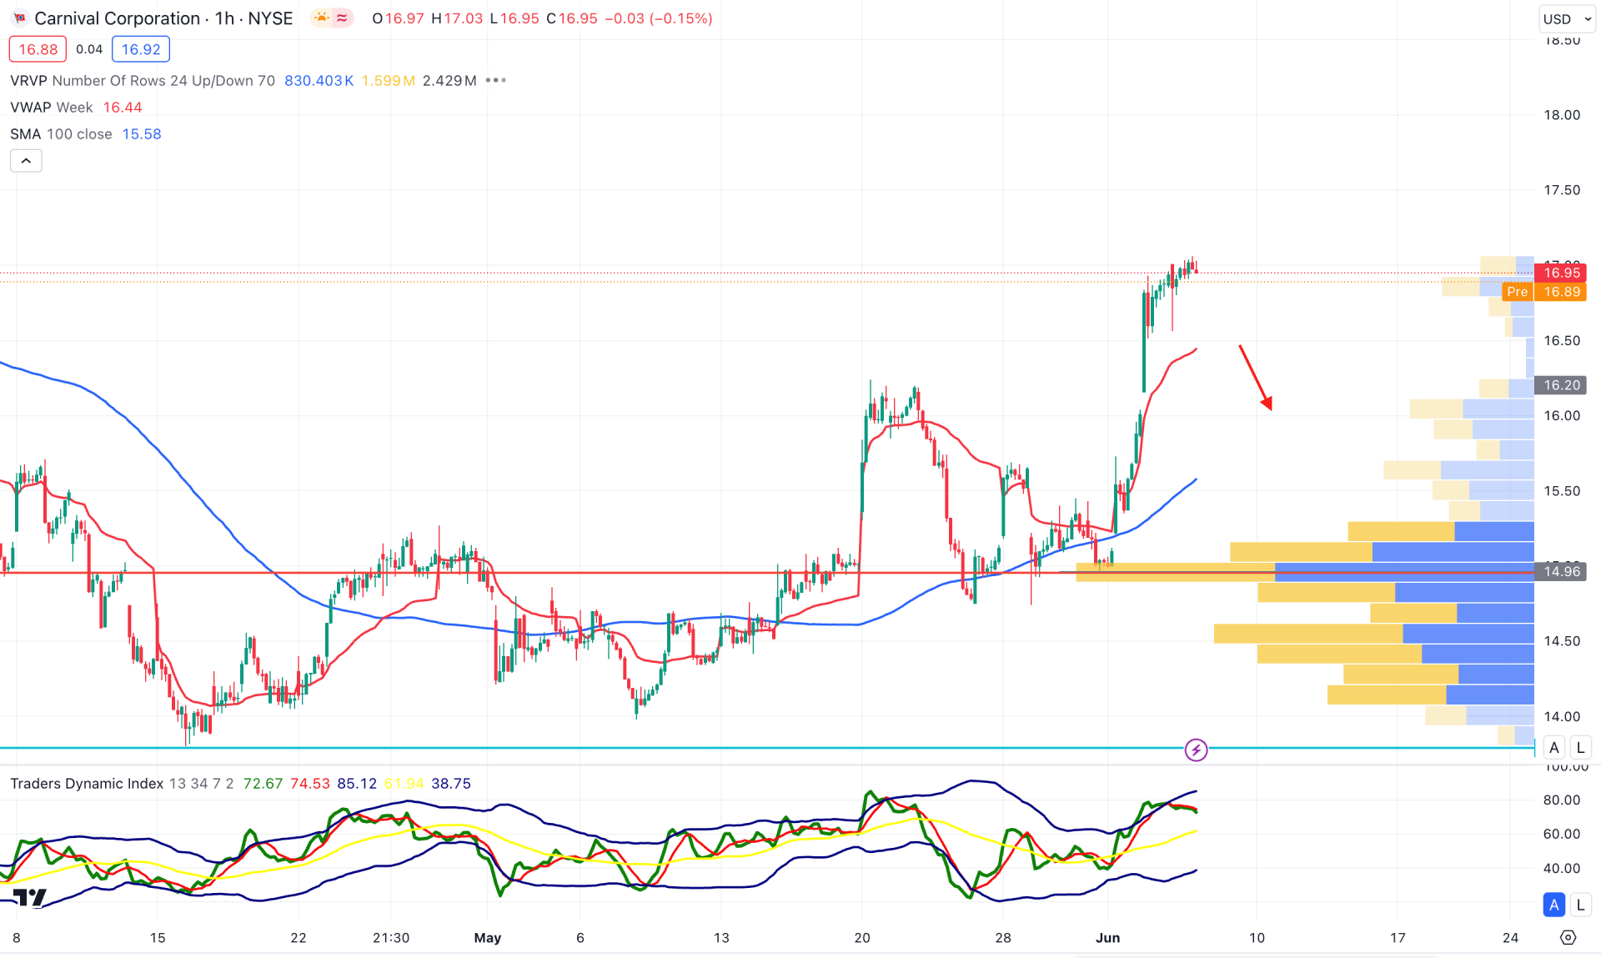Click the TDI value 72.67
The height and width of the screenshot is (958, 1601).
pos(263,783)
